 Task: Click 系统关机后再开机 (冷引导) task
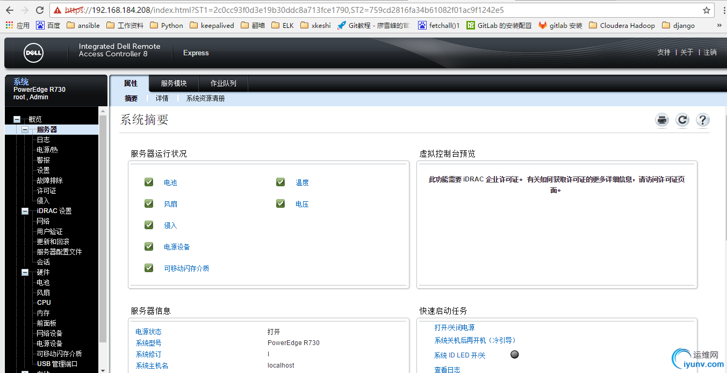click(475, 340)
